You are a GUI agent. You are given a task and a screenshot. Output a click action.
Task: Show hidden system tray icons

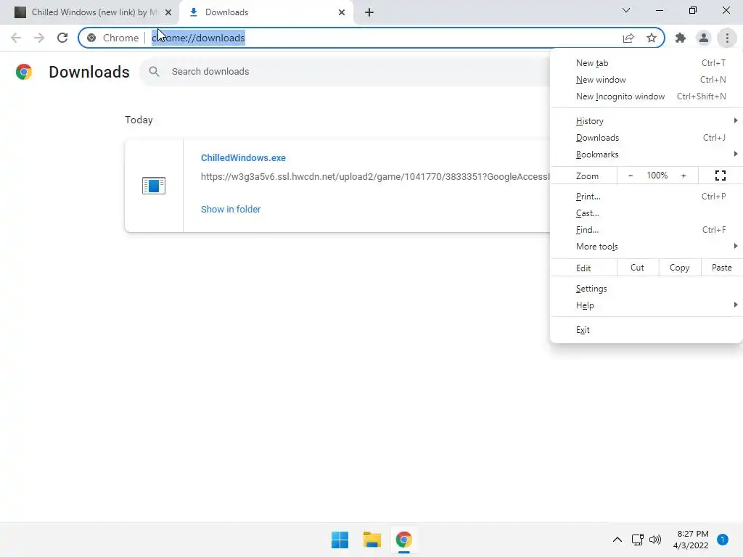(x=617, y=540)
